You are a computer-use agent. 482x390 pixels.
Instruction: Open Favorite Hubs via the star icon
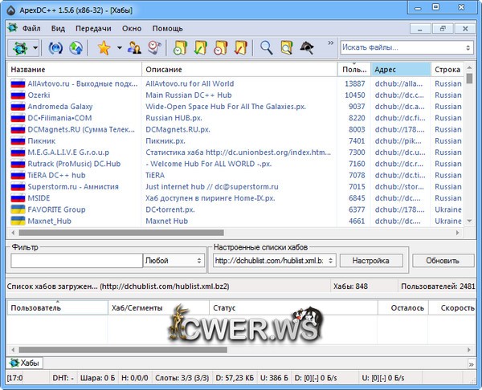[103, 48]
